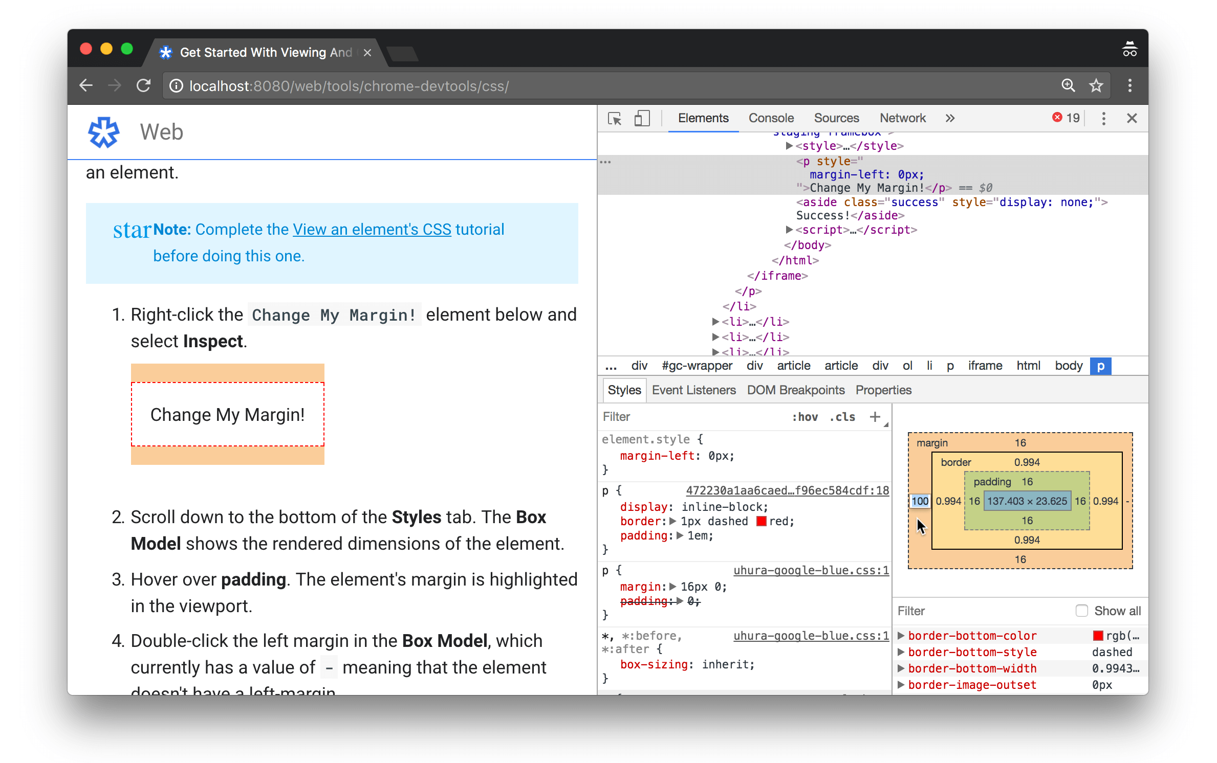Switch to the Console tab
This screenshot has height=763, width=1217.
tap(771, 118)
